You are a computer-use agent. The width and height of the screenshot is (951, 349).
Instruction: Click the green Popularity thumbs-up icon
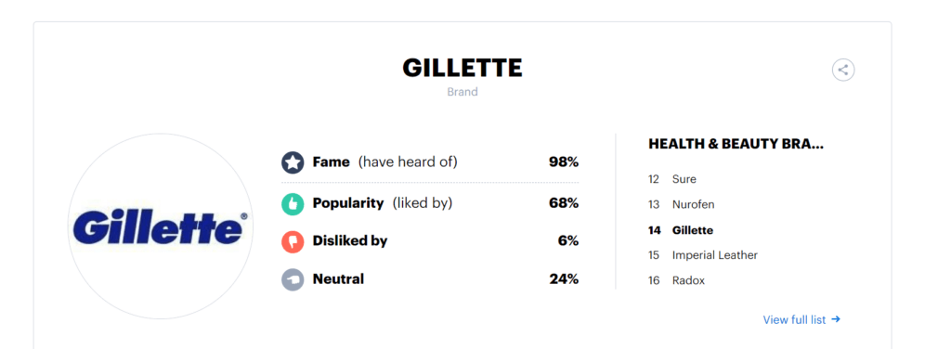tap(293, 203)
